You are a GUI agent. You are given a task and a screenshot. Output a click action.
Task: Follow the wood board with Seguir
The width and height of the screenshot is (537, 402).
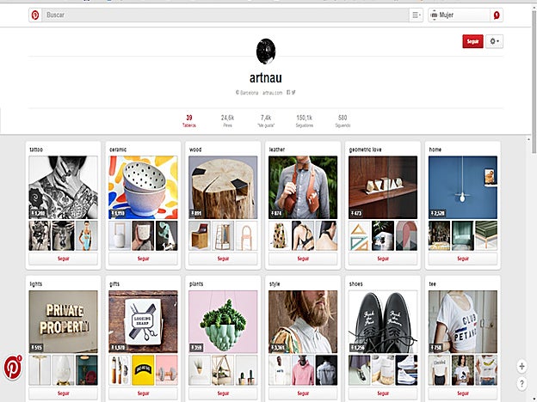(x=223, y=258)
